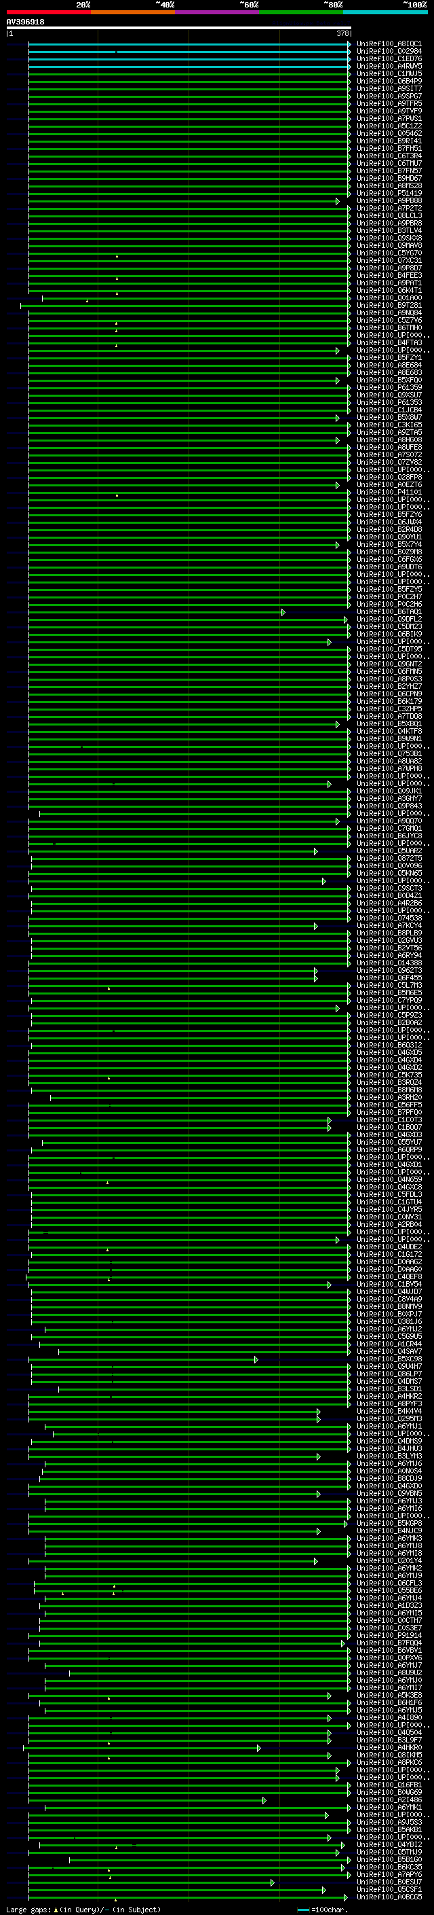The image size is (434, 1915).
Task: Select the UniRef100_A4HKR0 entry
Action: (x=389, y=1747)
